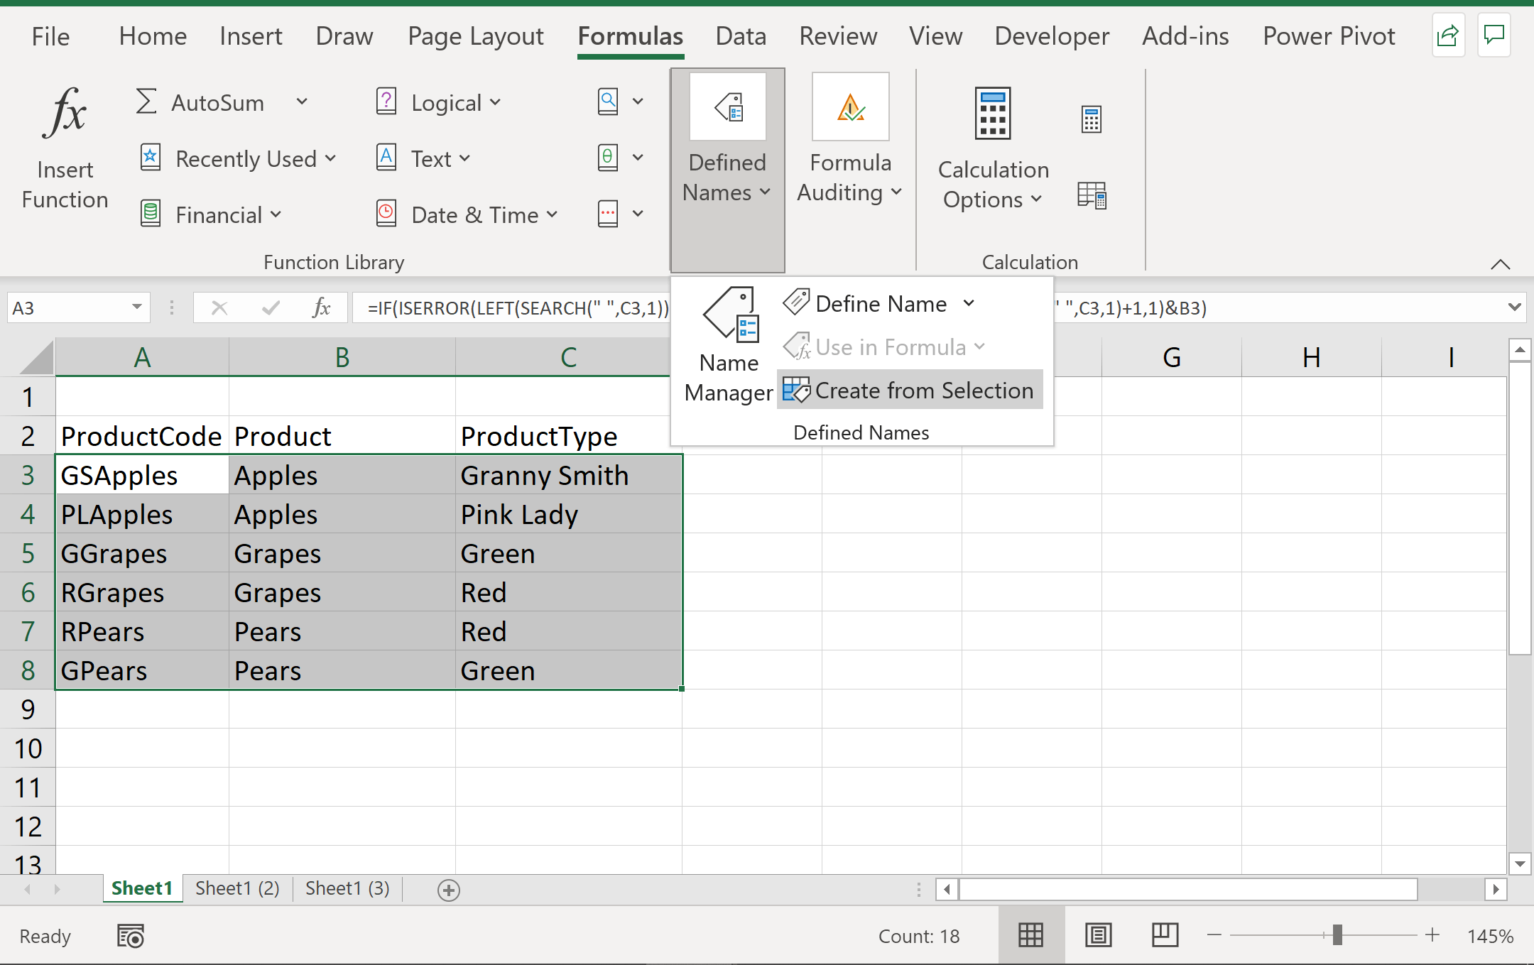Open the Name Box dropdown arrow
This screenshot has height=965, width=1534.
[136, 307]
